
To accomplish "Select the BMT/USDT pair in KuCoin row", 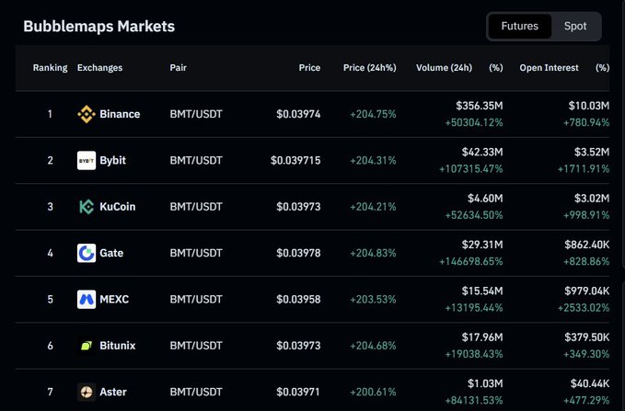I will [x=196, y=207].
